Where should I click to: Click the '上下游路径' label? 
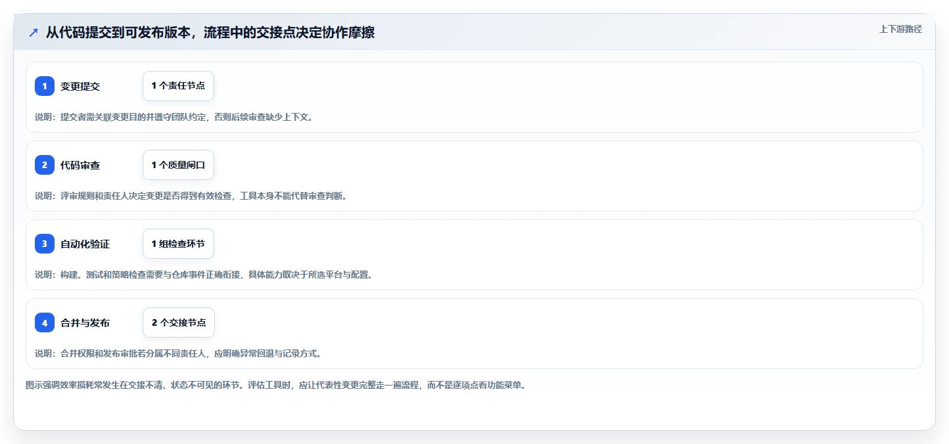tap(901, 29)
